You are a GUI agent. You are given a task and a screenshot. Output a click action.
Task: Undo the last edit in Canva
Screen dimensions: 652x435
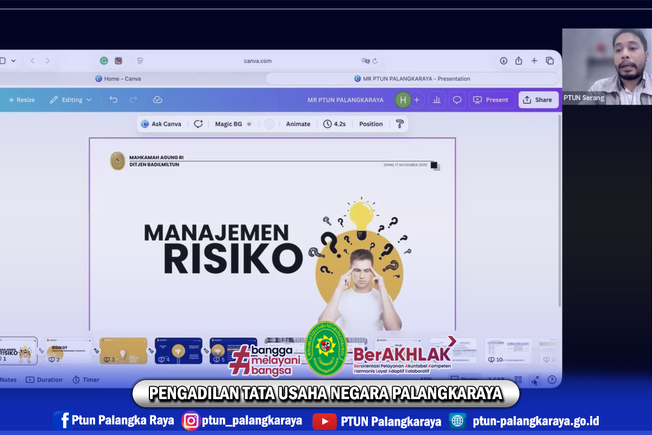point(113,100)
